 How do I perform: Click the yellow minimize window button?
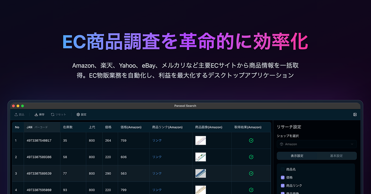click(18, 106)
